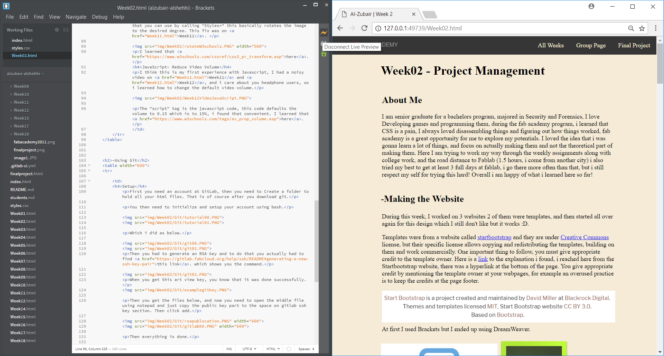Collapse code fold marker at line 104

89,166
